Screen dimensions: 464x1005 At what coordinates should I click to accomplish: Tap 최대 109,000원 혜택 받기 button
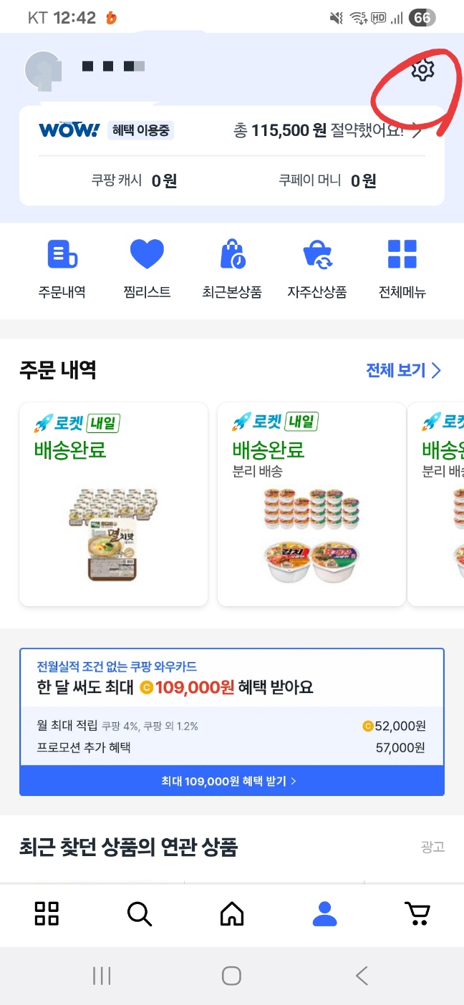click(232, 781)
